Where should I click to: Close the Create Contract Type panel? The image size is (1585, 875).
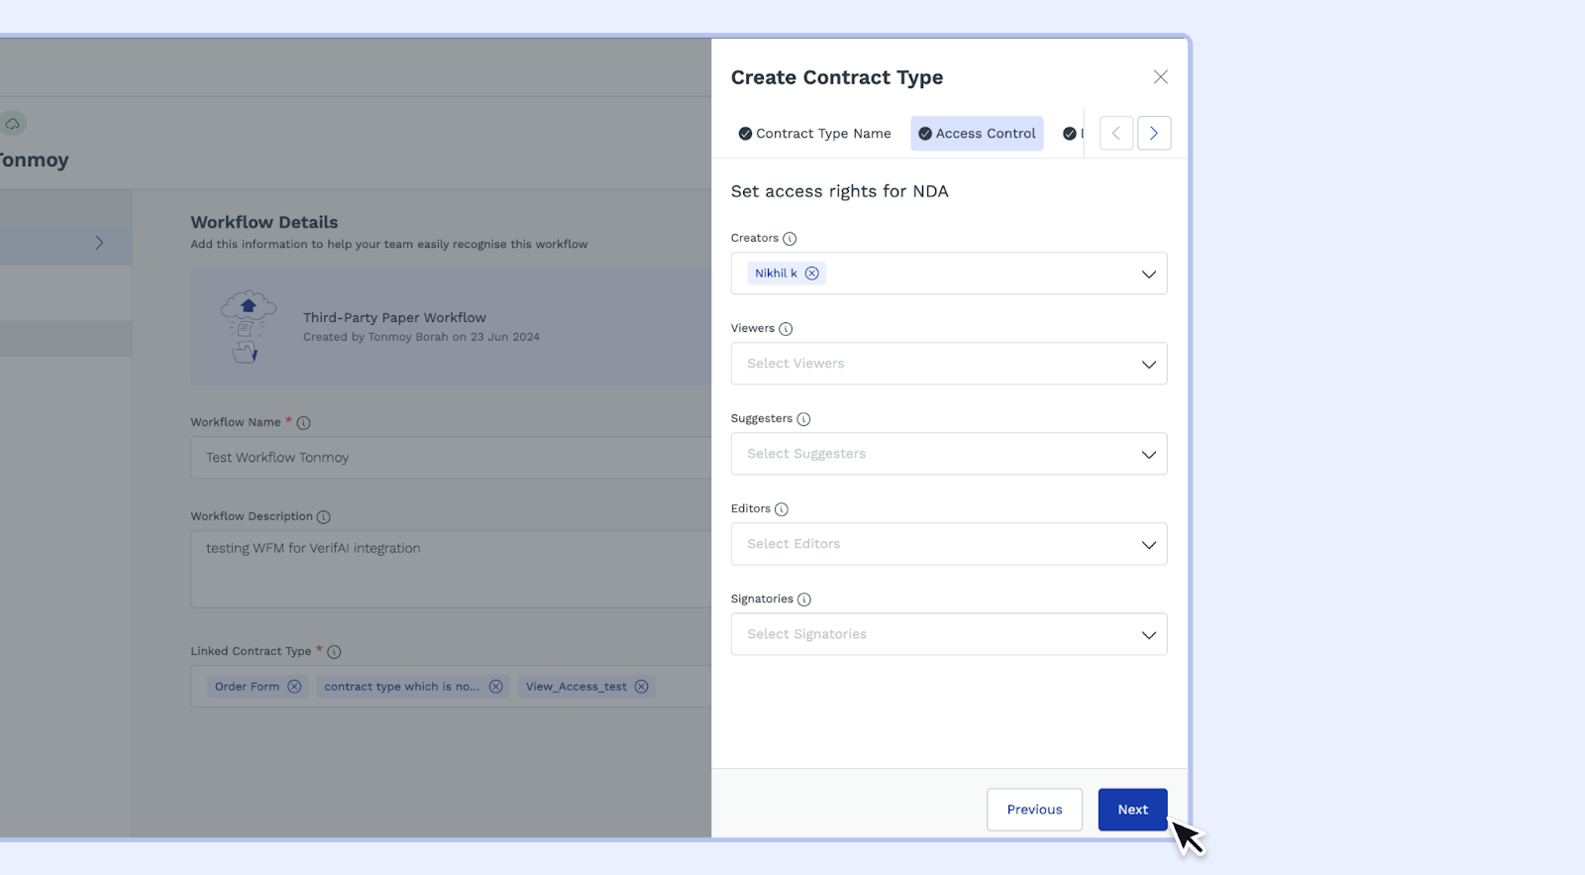pos(1161,77)
